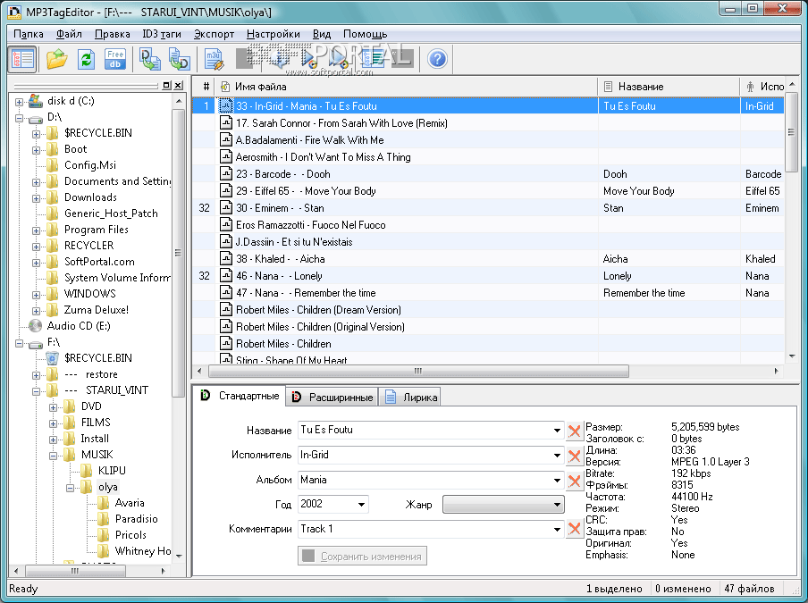The image size is (808, 603).
Task: Switch to the Лирика tab
Action: 410,397
